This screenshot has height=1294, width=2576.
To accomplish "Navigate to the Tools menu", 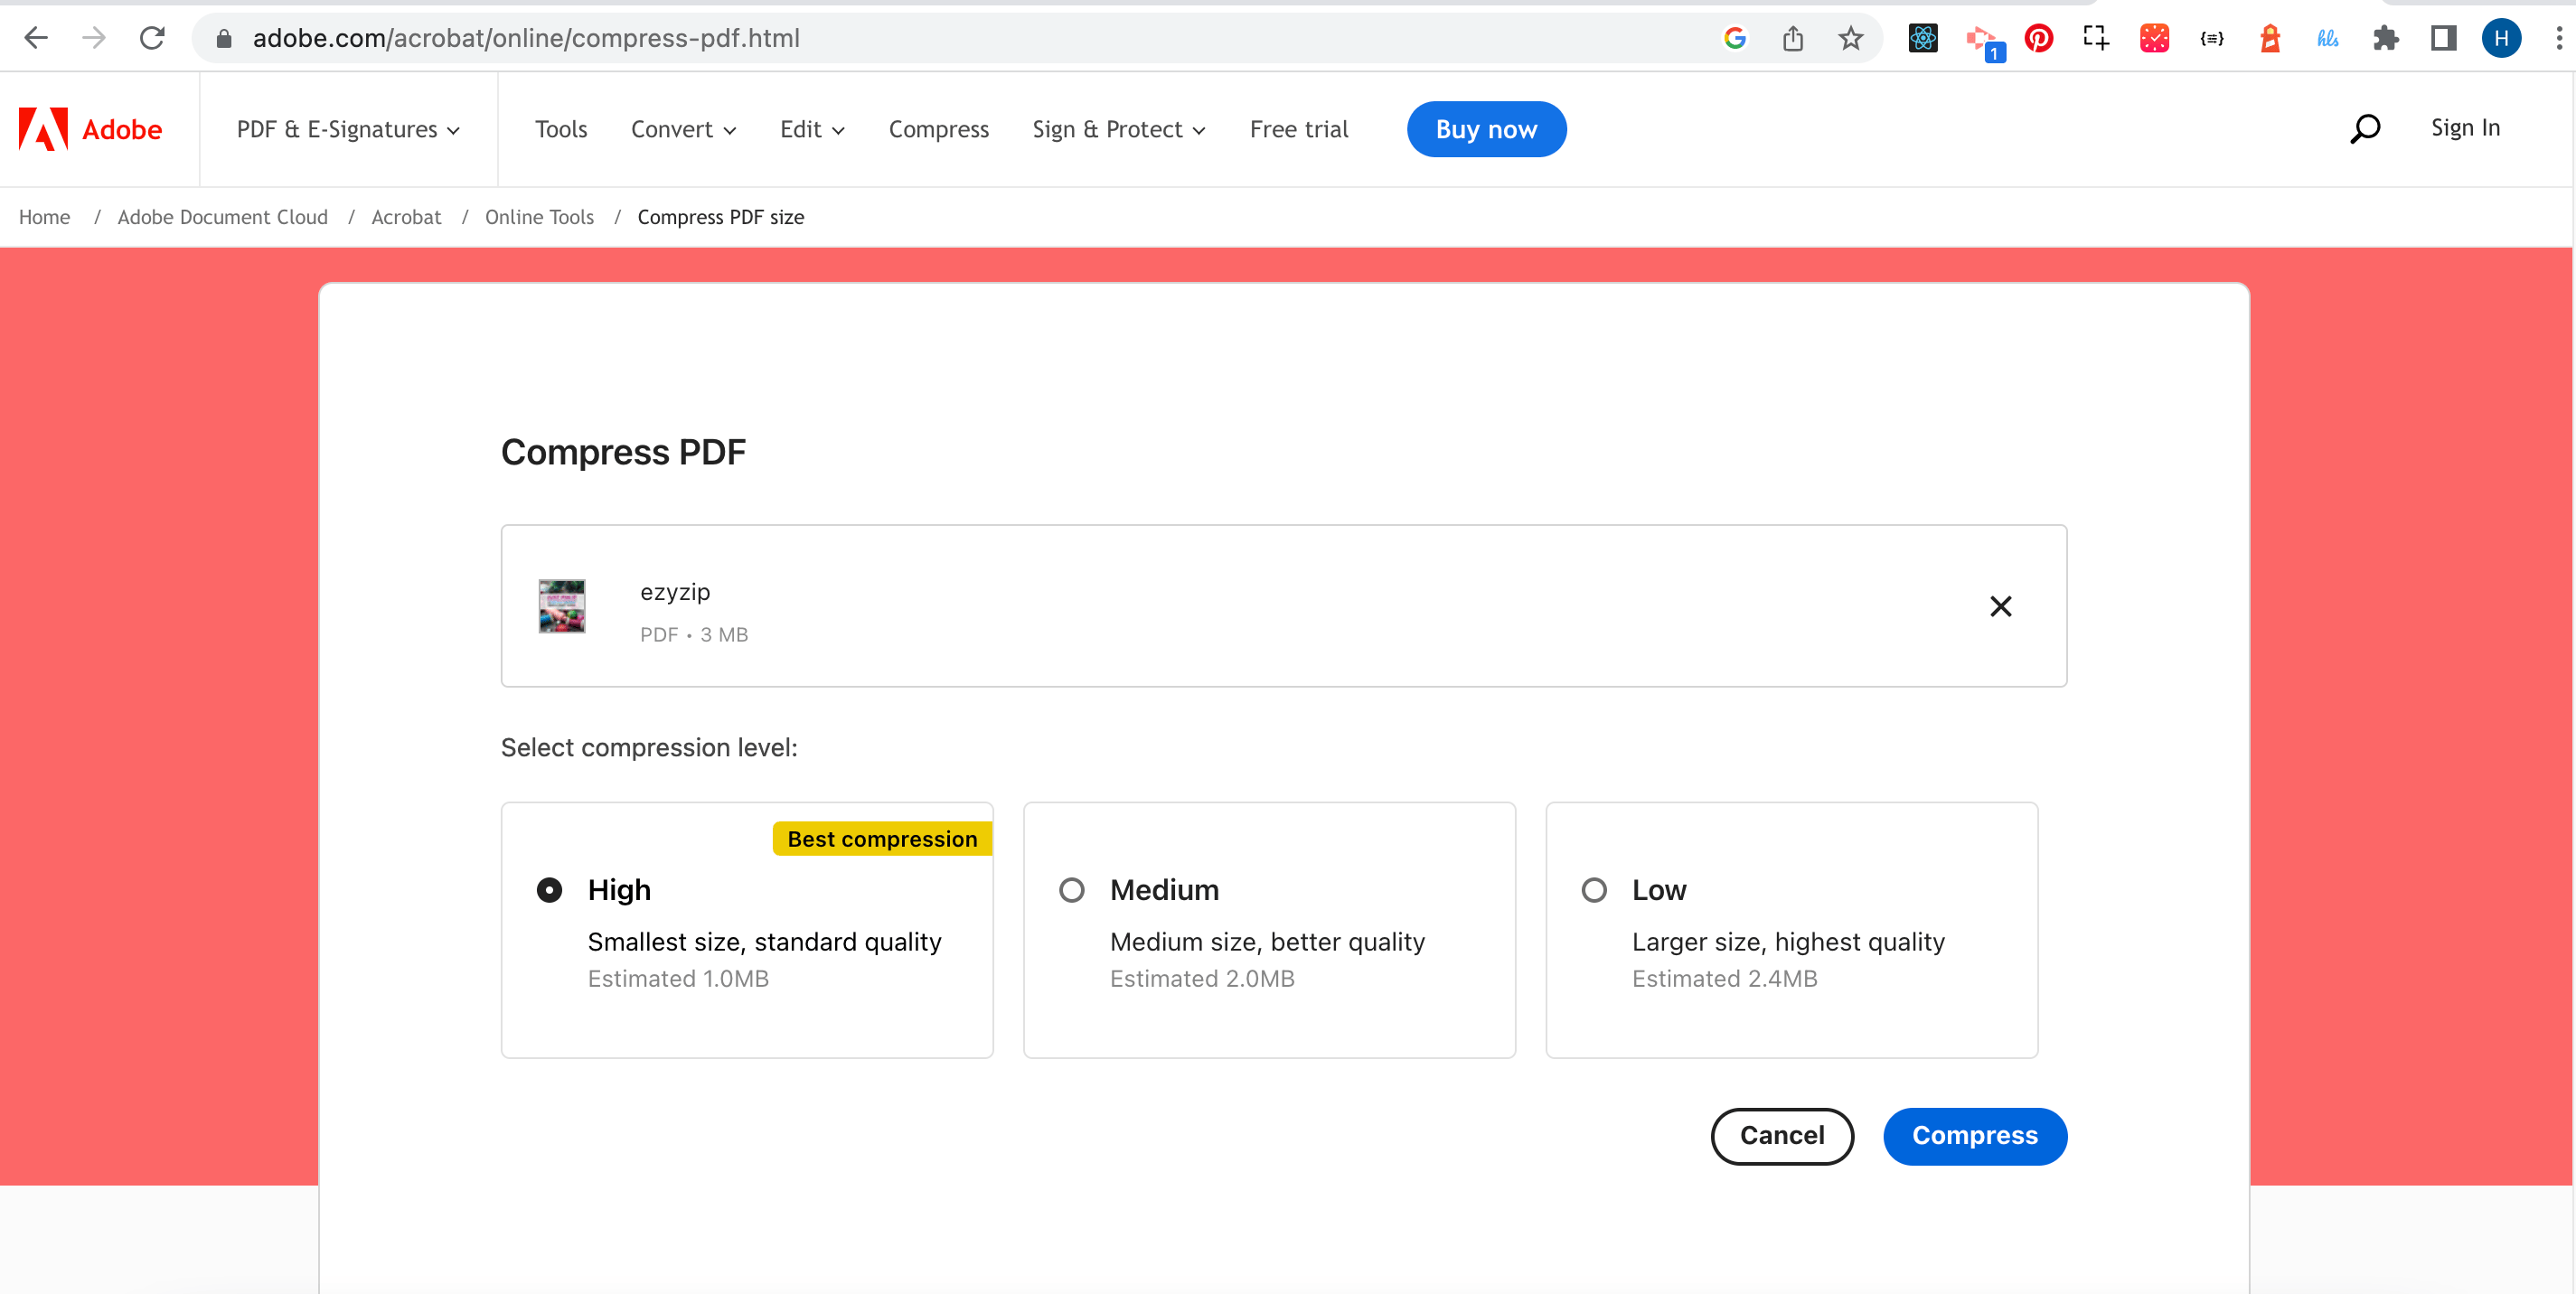I will pos(561,129).
